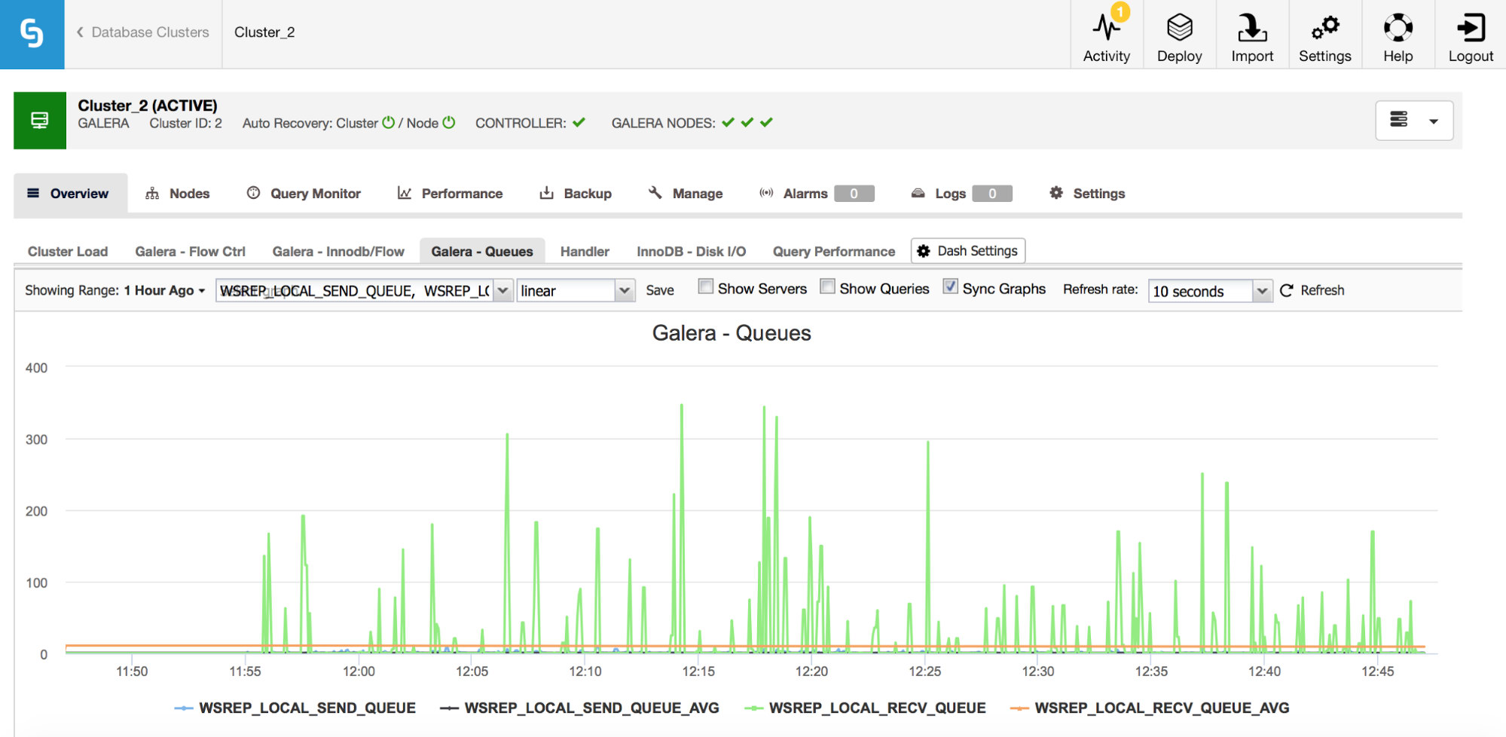Open the Performance tab
This screenshot has height=737, width=1506.
pos(450,194)
